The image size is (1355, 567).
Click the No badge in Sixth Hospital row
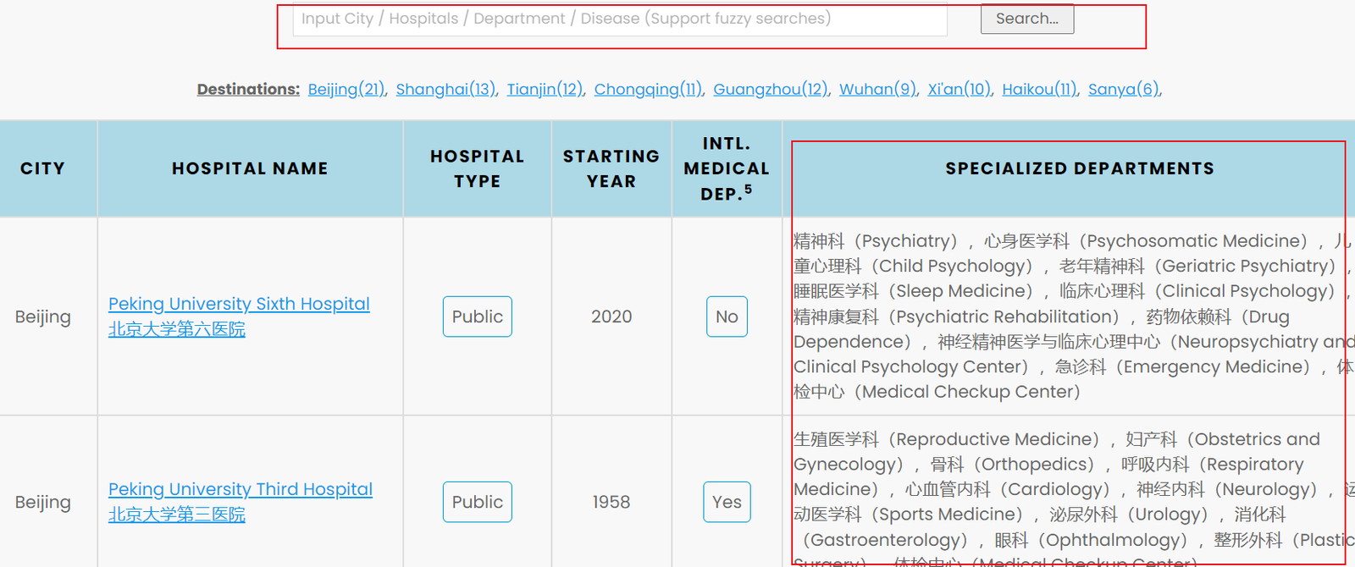click(x=727, y=317)
